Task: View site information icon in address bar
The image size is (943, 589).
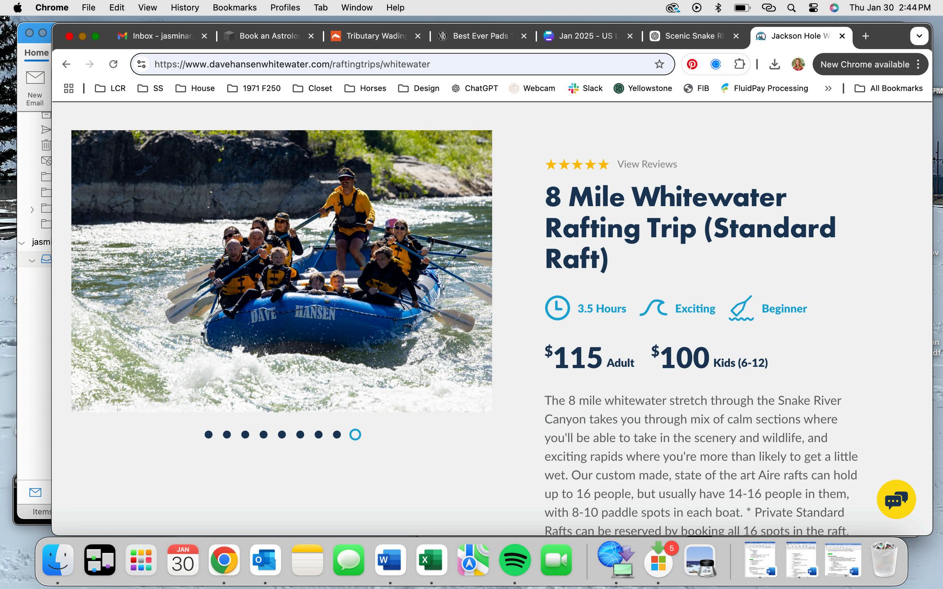Action: (142, 64)
